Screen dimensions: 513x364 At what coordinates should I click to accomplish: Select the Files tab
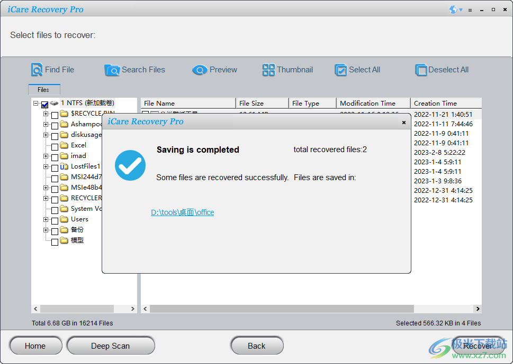(44, 89)
